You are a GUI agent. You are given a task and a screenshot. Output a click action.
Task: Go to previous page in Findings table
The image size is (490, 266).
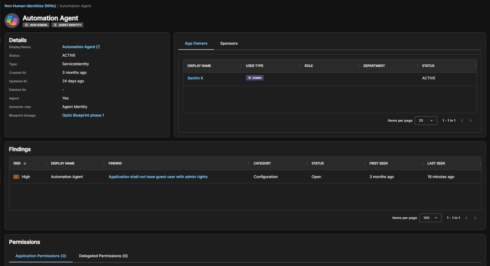pos(467,218)
